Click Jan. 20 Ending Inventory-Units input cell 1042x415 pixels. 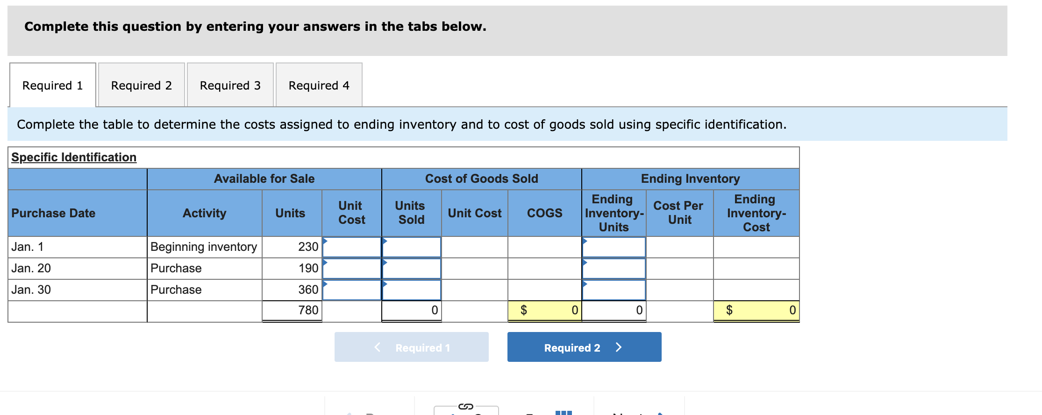pos(614,269)
